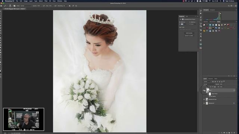This screenshot has height=134, width=239.
Task: Open the Filter menu
Action: [x=46, y=1]
